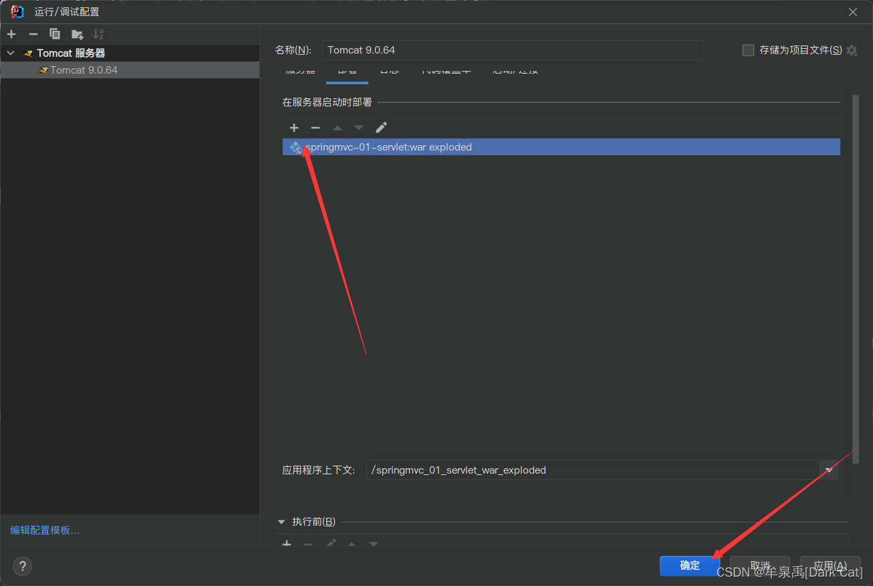Open help with the question mark button

(22, 567)
